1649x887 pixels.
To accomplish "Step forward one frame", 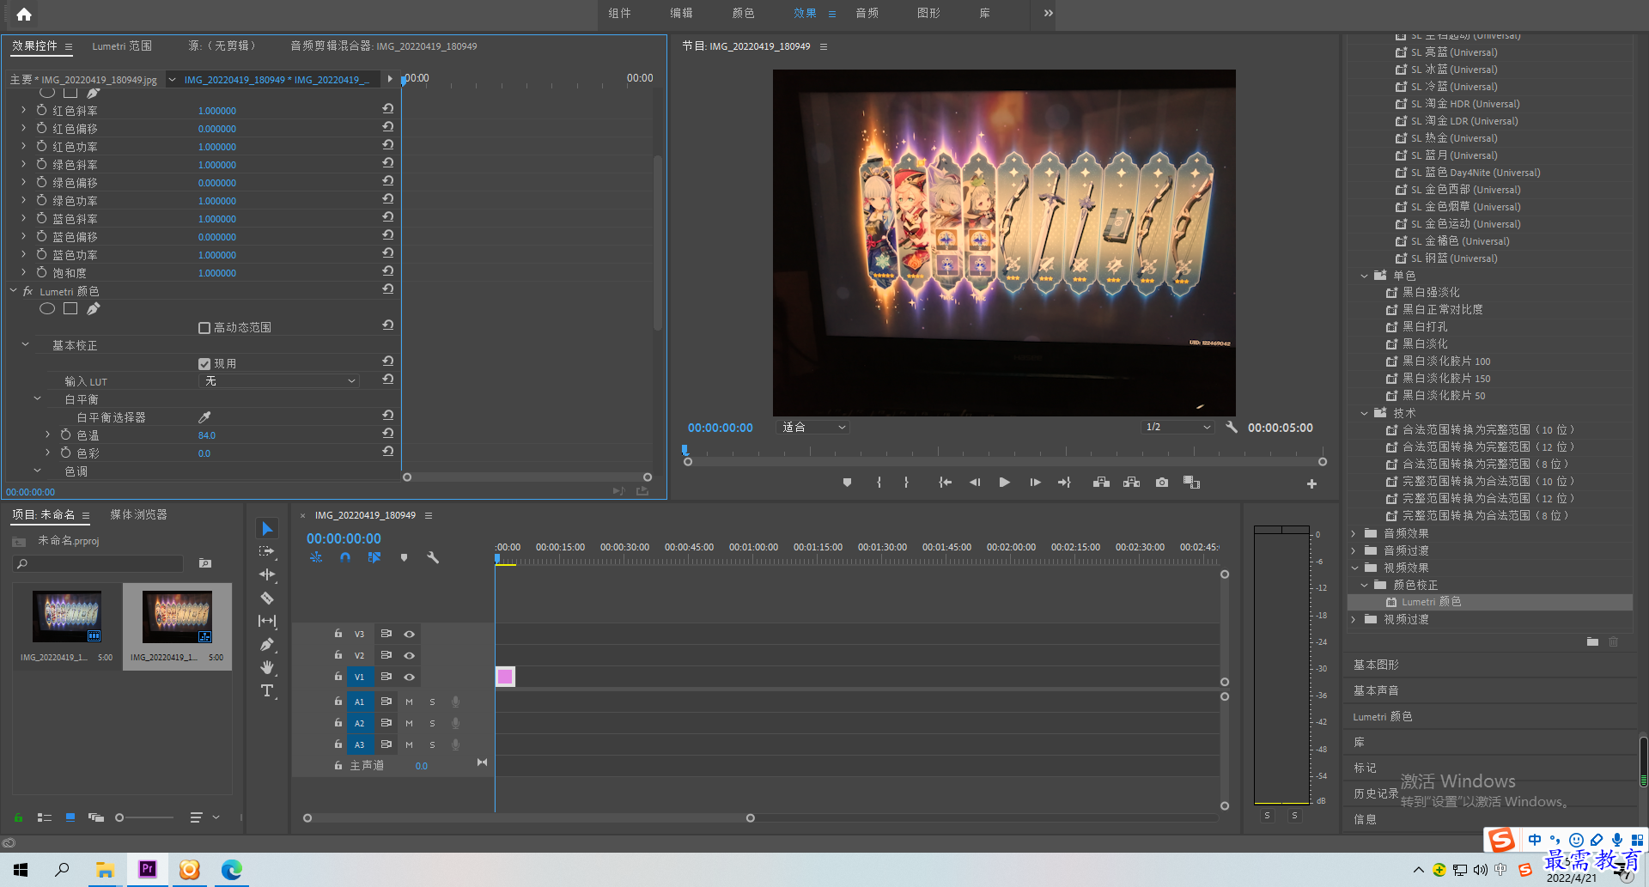I will point(1035,483).
